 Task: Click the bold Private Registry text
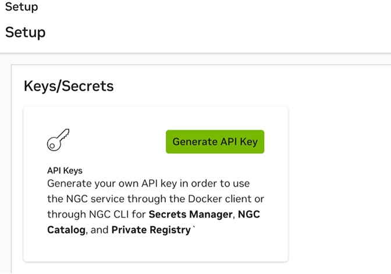[x=151, y=230]
